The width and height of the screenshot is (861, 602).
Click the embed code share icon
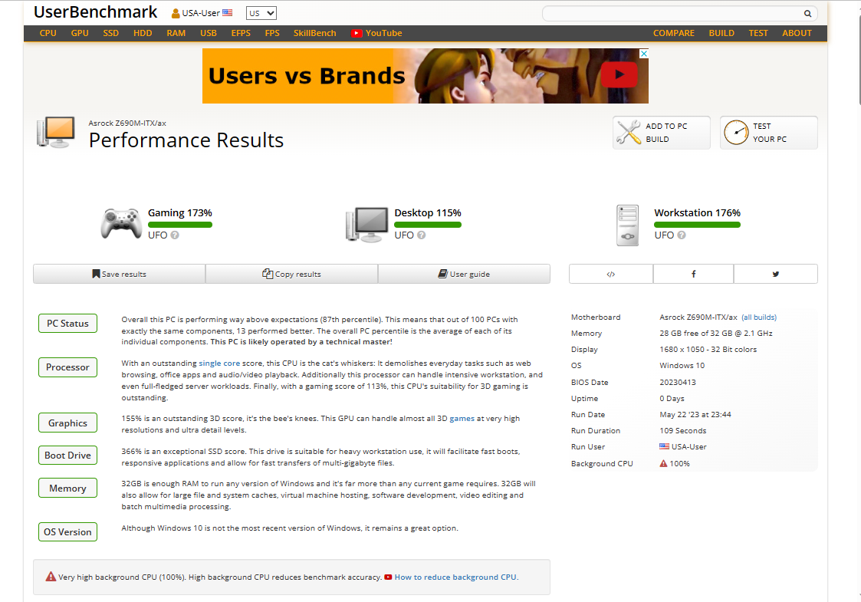610,274
